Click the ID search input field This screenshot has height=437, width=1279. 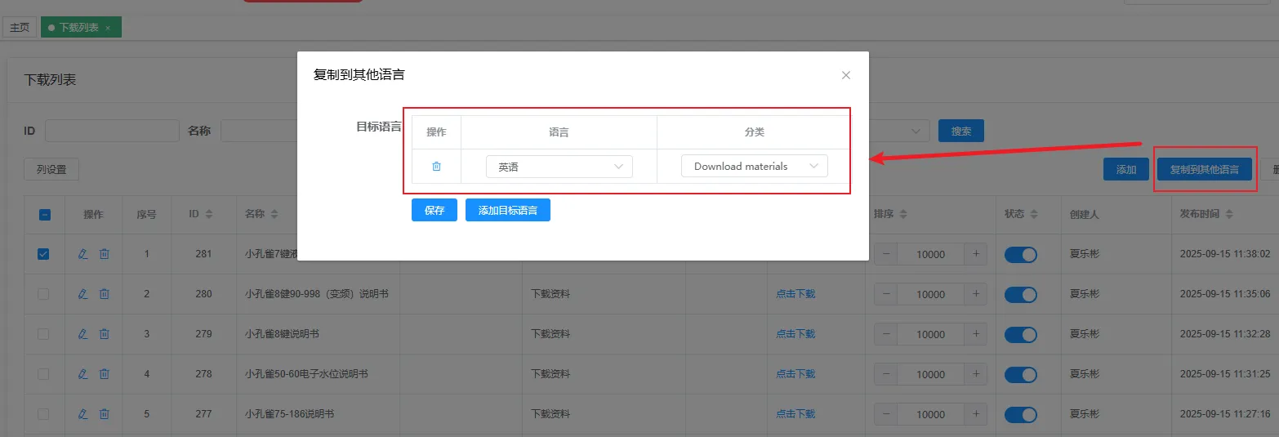[112, 131]
